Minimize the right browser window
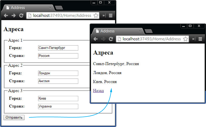The image size is (206, 127). point(184,26)
